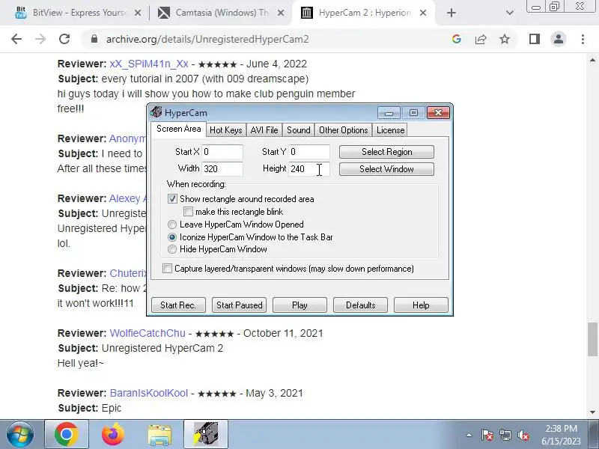Image resolution: width=599 pixels, height=449 pixels.
Task: Switch to the BitView browser tab
Action: (79, 13)
